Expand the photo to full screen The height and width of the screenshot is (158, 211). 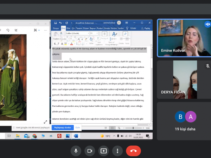pyautogui.click(x=45, y=122)
